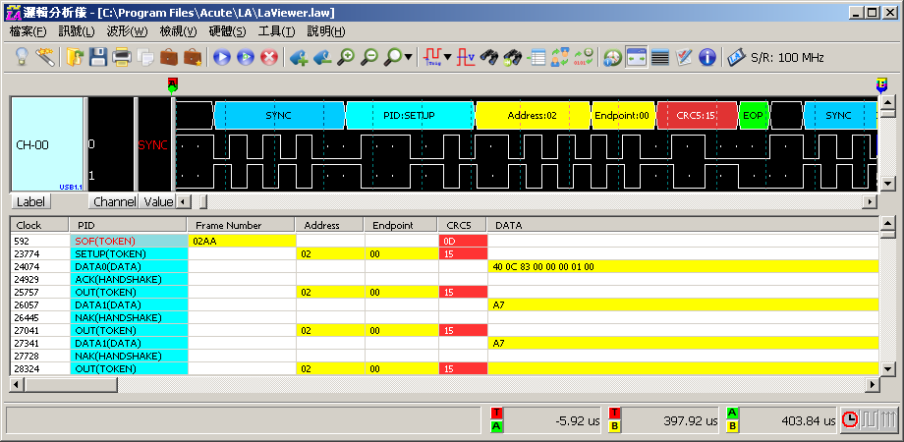Click the table list view icon
The image size is (904, 442).
[537, 57]
